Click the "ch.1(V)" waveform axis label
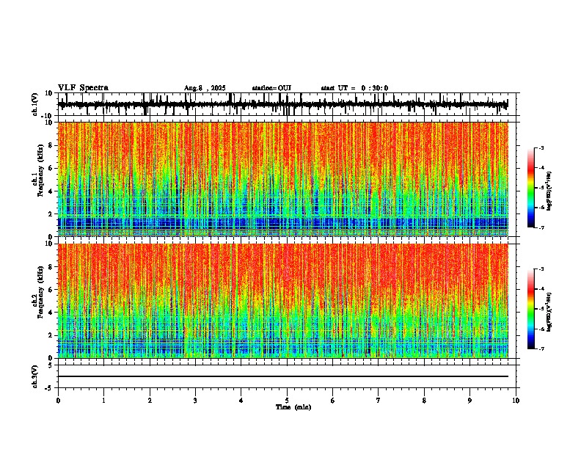Screen dimensions: 581x449 point(35,104)
